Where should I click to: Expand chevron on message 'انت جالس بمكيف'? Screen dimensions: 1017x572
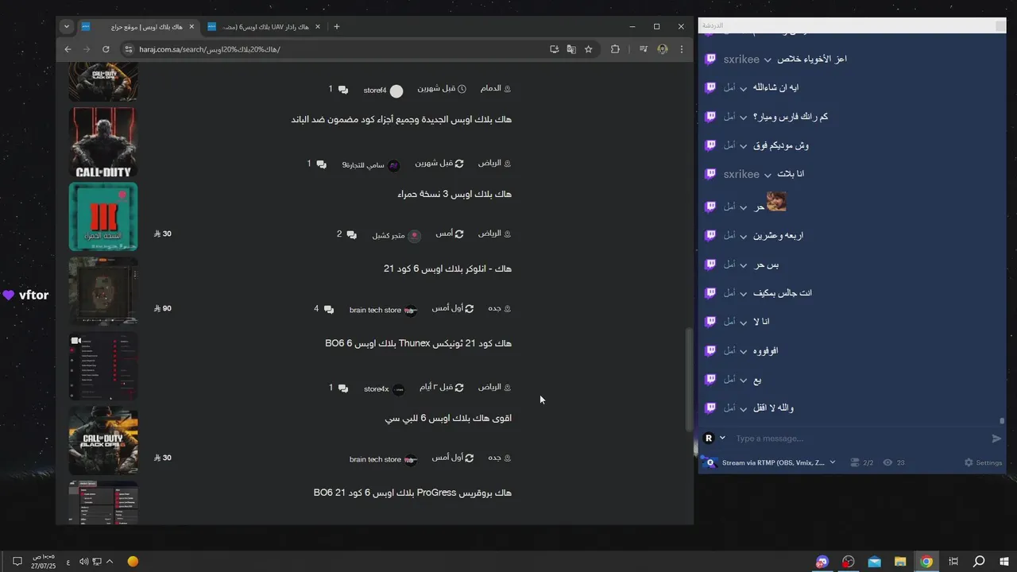(744, 294)
